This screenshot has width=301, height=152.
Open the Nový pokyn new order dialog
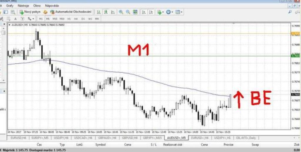[x=30, y=12]
